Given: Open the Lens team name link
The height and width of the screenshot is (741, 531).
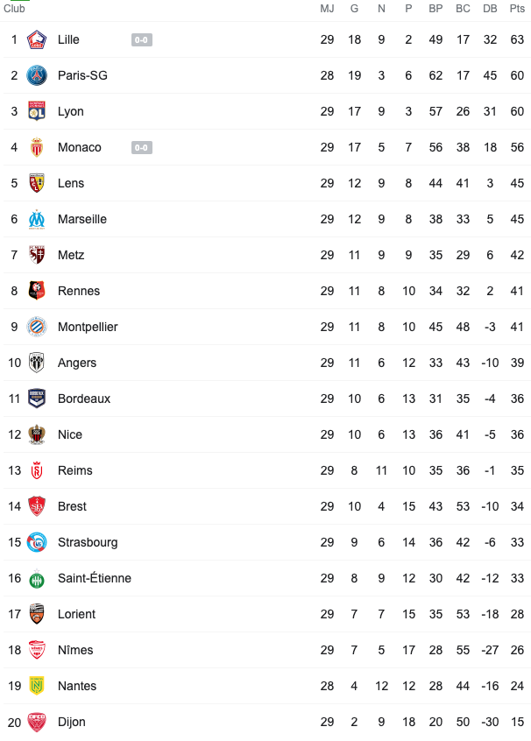Looking at the screenshot, I should point(71,183).
